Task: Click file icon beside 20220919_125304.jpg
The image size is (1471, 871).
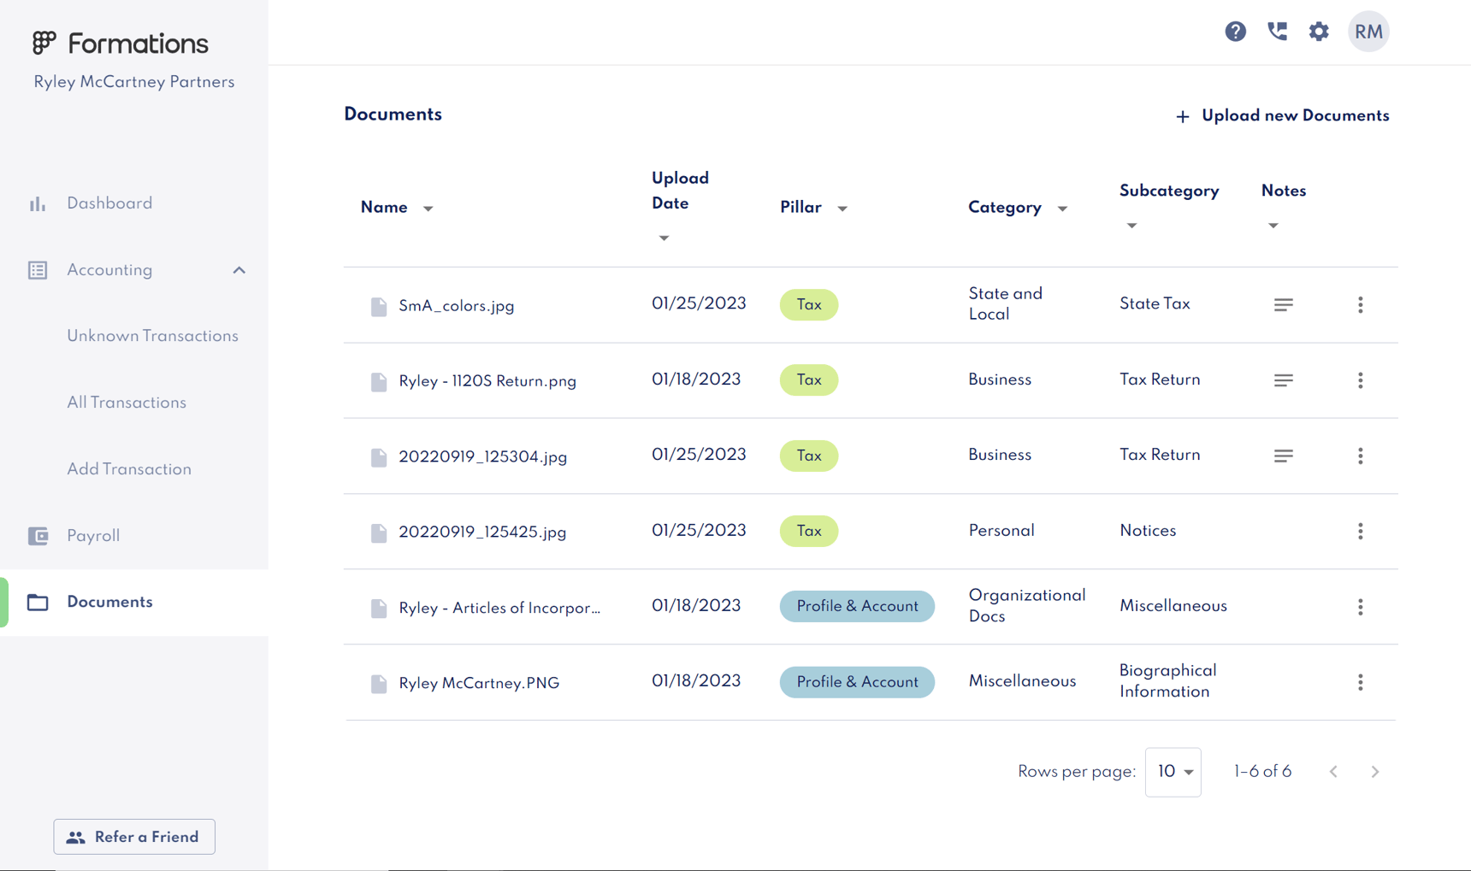Action: point(378,457)
